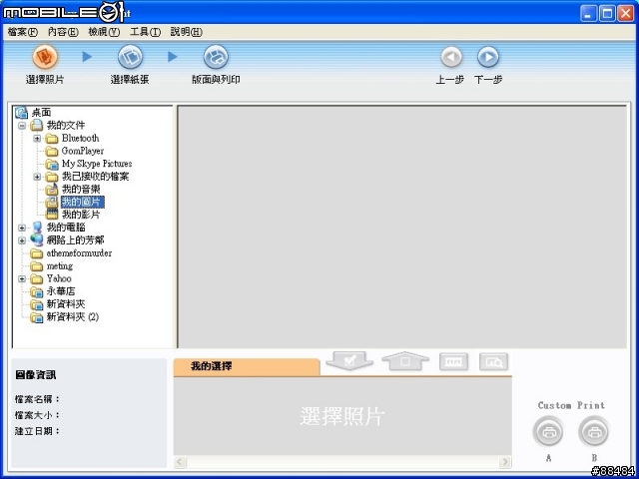The width and height of the screenshot is (639, 479).
Task: Click the 我的電腦 computer icon
Action: pyautogui.click(x=36, y=228)
